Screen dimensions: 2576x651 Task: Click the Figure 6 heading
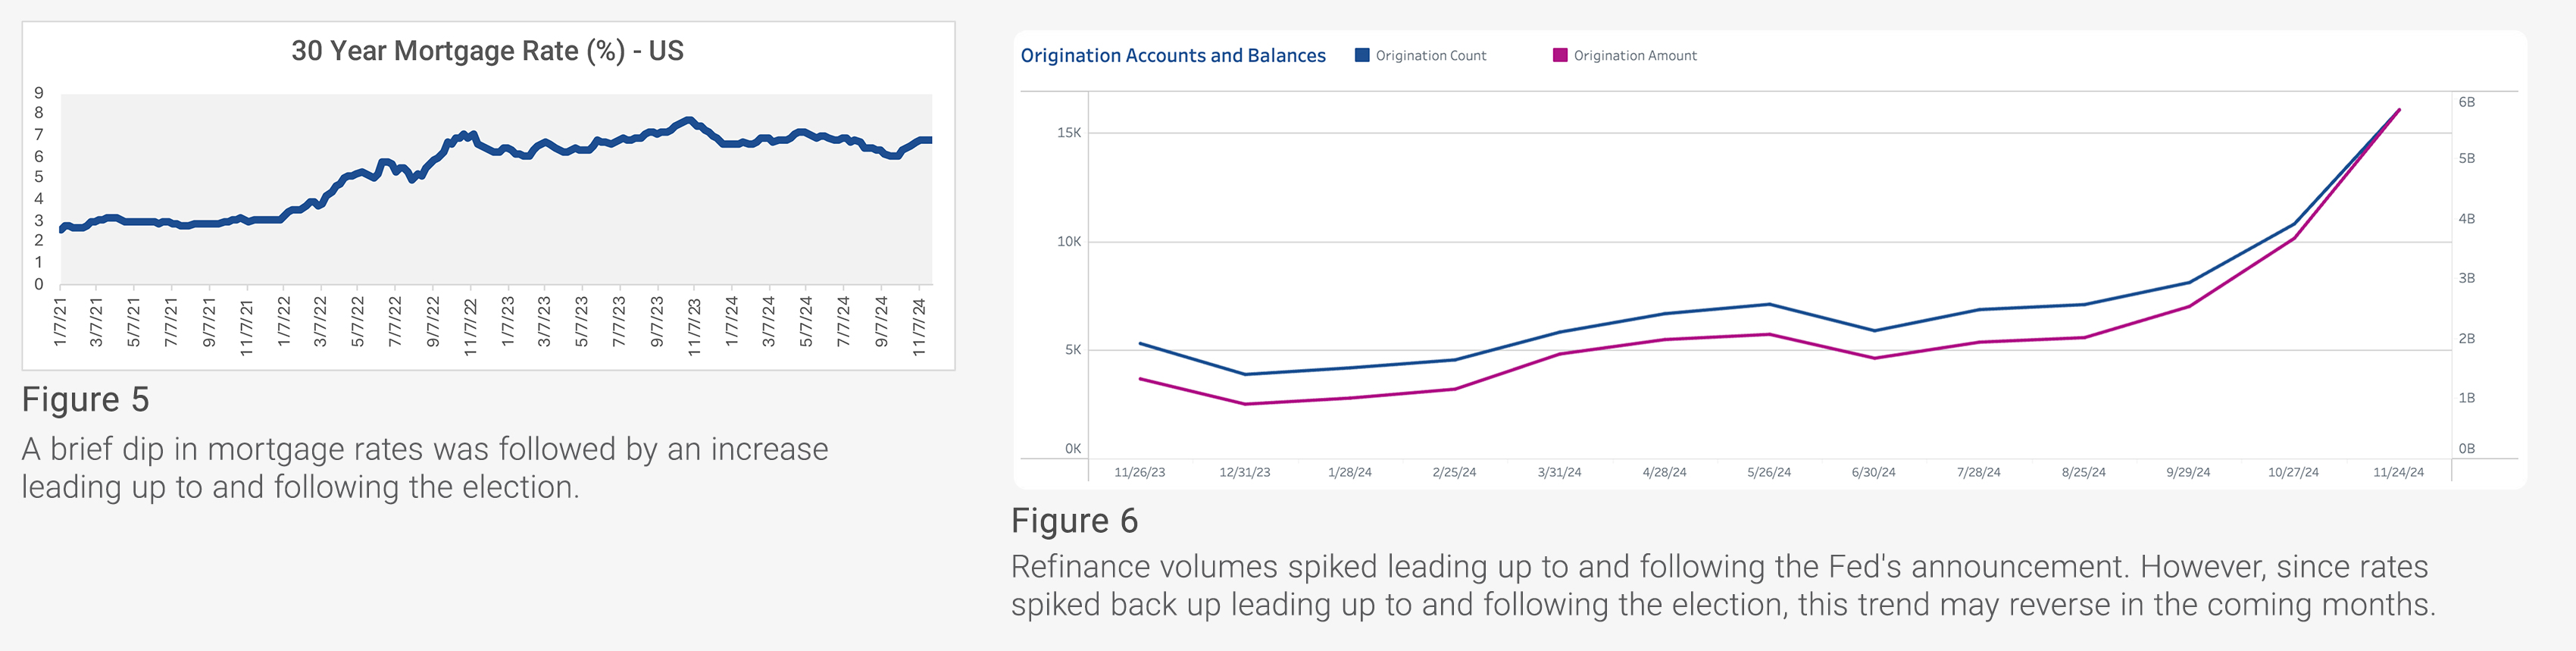[1074, 521]
